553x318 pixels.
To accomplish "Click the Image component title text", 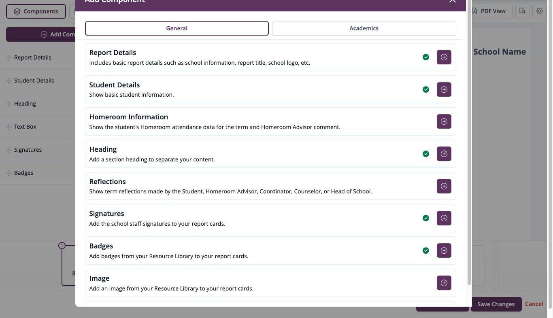I will pos(100,278).
